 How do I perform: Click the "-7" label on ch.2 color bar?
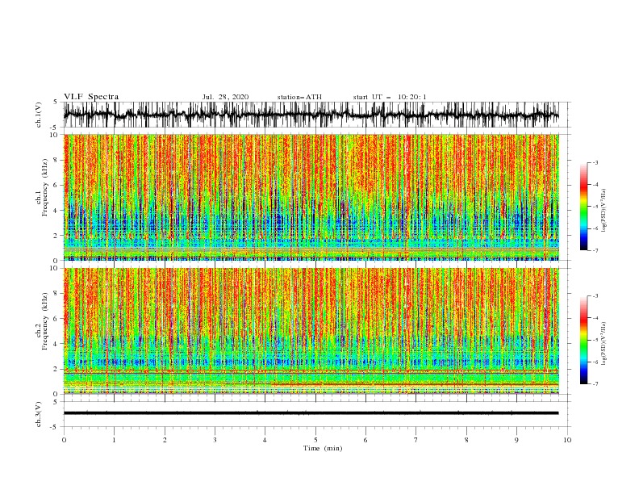(x=595, y=383)
